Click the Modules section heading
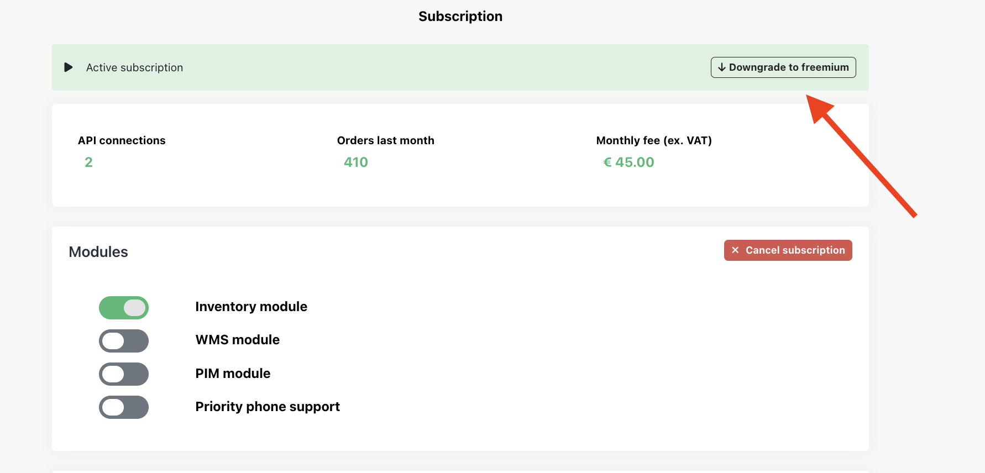This screenshot has height=473, width=985. [x=98, y=252]
